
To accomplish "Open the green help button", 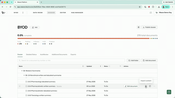I will coord(169,92).
